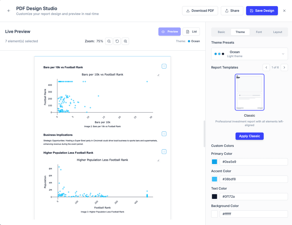Click the Accent Color hex input field
The height and width of the screenshot is (225, 292).
click(x=253, y=179)
